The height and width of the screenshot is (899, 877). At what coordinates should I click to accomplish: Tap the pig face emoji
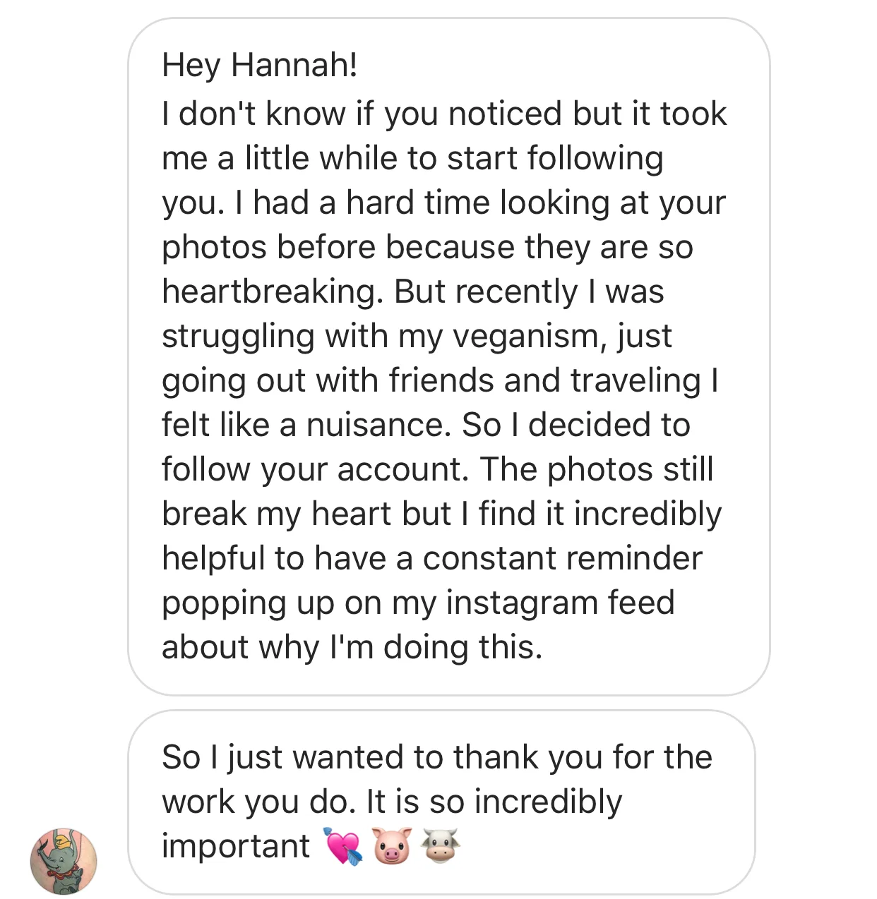tap(392, 846)
